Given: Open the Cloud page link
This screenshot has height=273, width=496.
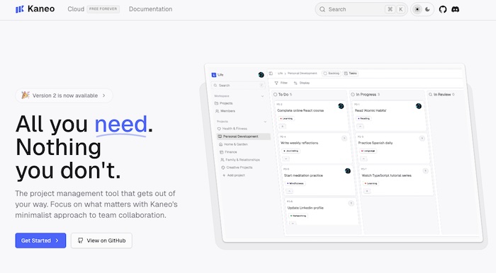Looking at the screenshot, I should (76, 9).
